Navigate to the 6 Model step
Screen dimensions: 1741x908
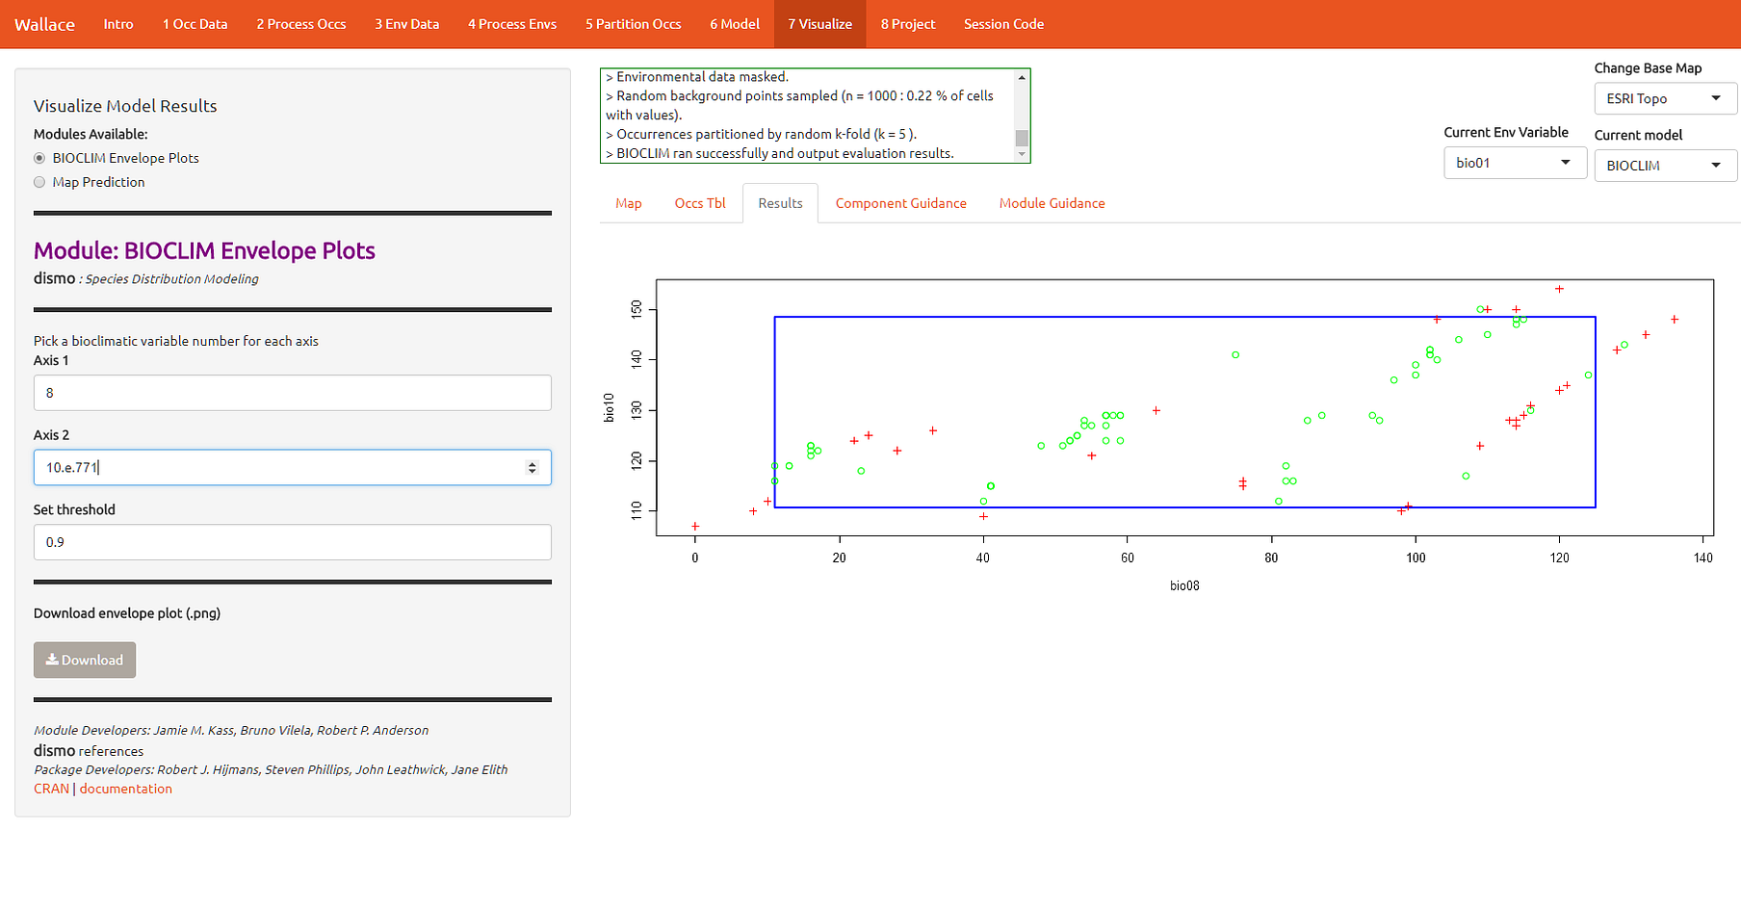pyautogui.click(x=735, y=24)
